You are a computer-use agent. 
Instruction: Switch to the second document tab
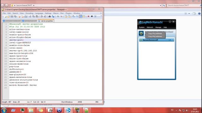point(29,21)
